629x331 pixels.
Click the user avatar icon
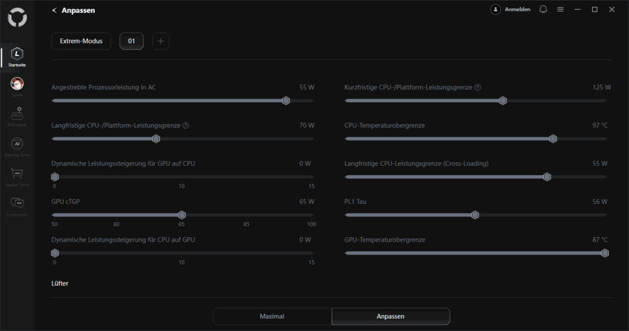pos(495,9)
